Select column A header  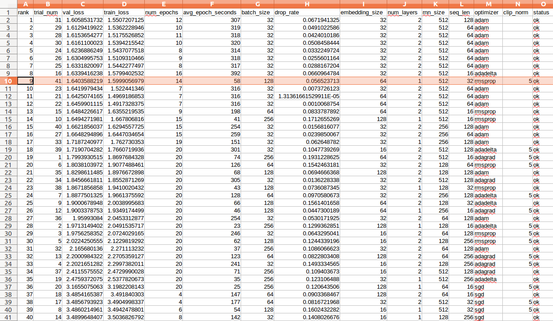pyautogui.click(x=25, y=4)
